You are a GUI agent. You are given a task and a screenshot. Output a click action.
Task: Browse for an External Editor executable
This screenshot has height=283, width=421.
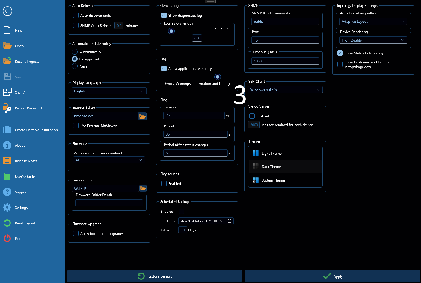143,116
